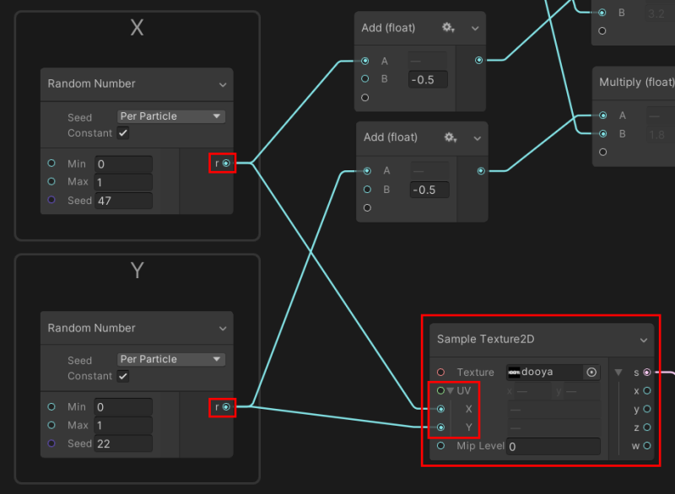Collapse Sample Texture2D node chevron
675x494 pixels.
point(644,340)
